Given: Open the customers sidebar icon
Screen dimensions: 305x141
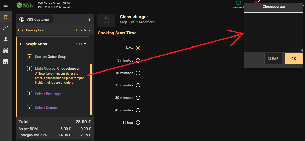Looking at the screenshot, I should (5, 39).
